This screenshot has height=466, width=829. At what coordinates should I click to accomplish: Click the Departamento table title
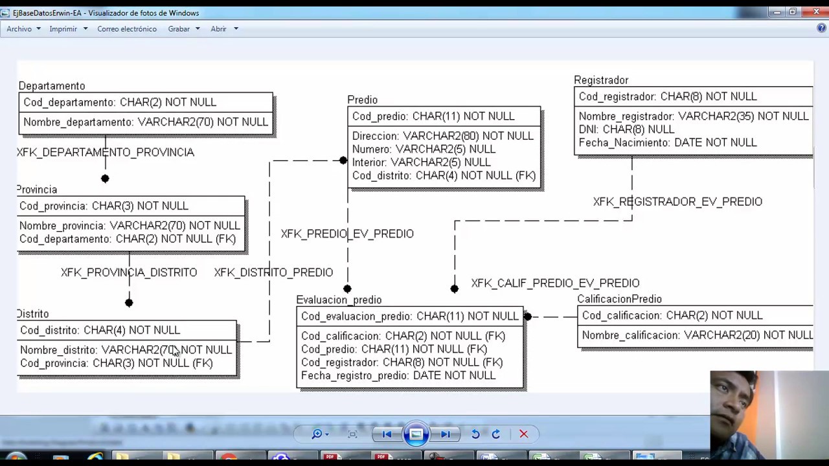pyautogui.click(x=52, y=85)
